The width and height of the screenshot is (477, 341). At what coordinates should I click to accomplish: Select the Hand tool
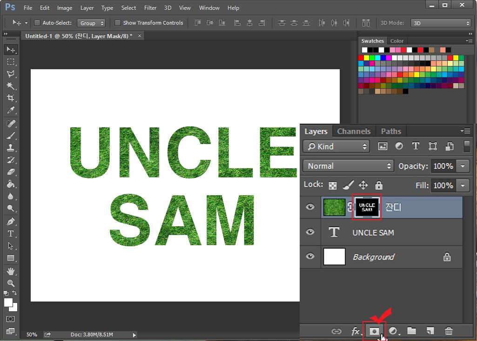click(x=11, y=271)
